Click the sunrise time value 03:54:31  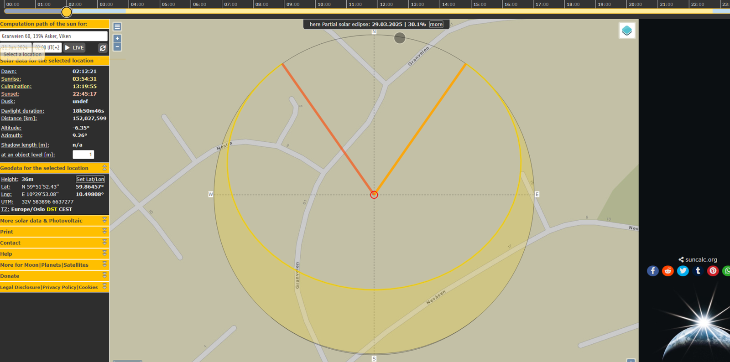point(84,79)
